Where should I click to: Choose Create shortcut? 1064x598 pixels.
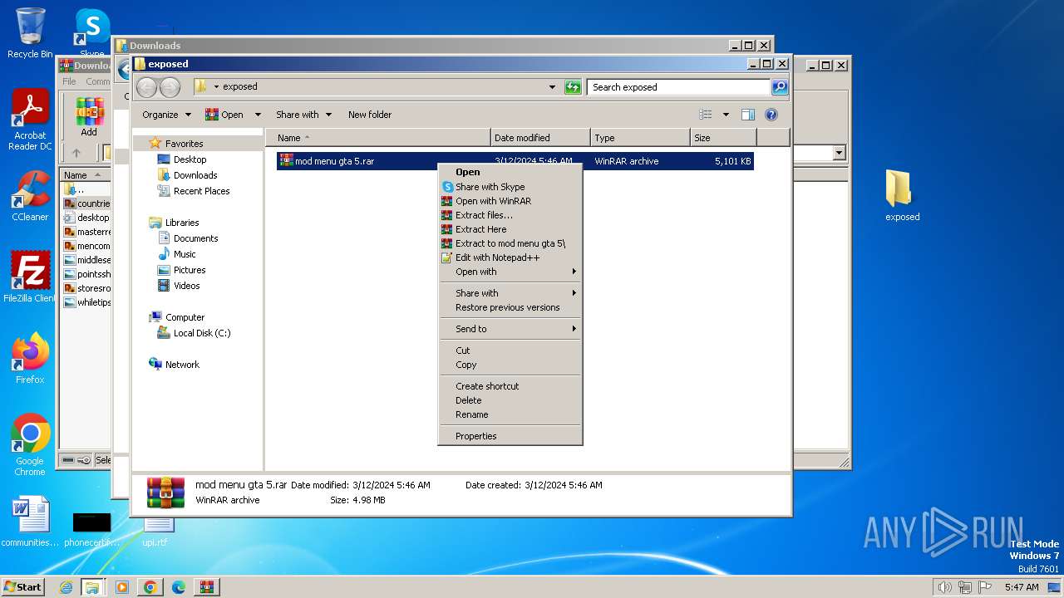pos(510,386)
